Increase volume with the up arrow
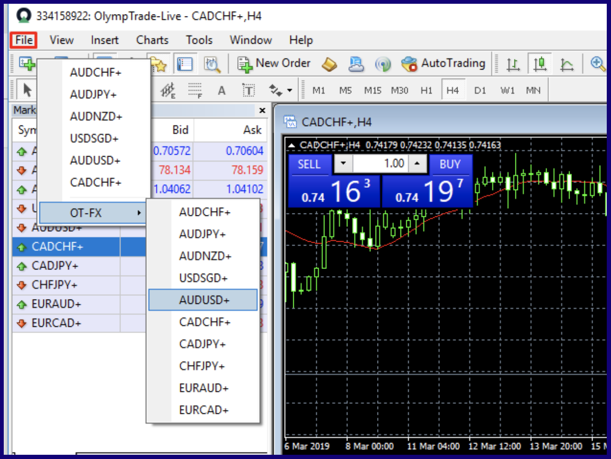 417,164
